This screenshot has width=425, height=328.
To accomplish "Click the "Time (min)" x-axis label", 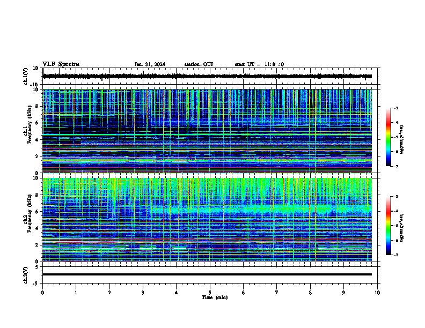I will (x=215, y=297).
